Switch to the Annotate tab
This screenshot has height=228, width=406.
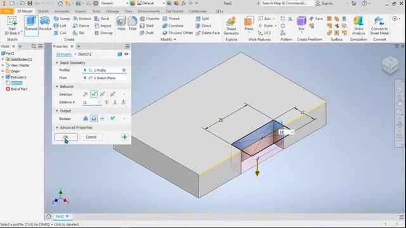[x=62, y=11]
